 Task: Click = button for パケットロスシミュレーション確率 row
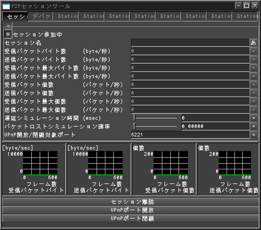pyautogui.click(x=254, y=126)
